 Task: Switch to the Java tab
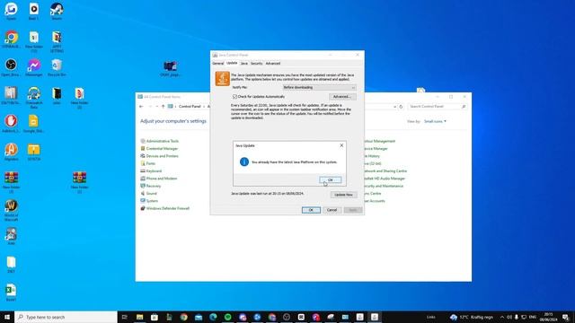click(x=243, y=64)
